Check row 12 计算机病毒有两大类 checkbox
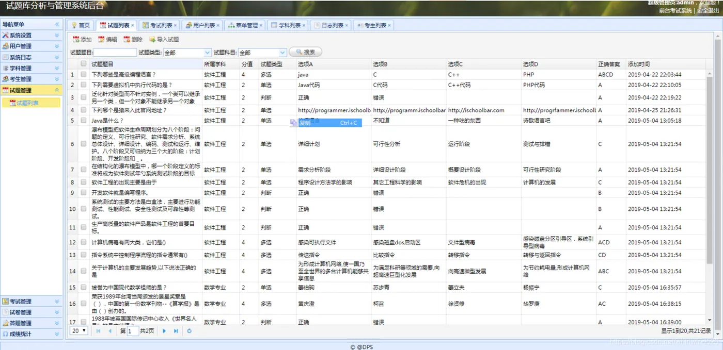Image resolution: width=723 pixels, height=350 pixels. [x=84, y=242]
